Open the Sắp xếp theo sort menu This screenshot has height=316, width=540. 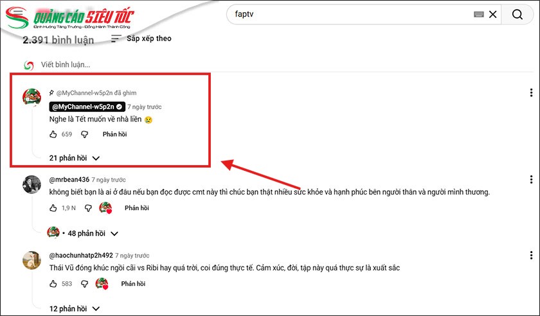(x=141, y=39)
